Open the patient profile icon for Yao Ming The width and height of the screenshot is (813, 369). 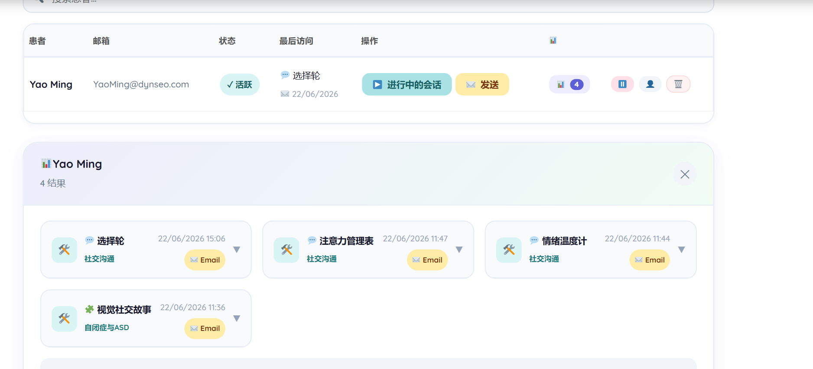[650, 84]
